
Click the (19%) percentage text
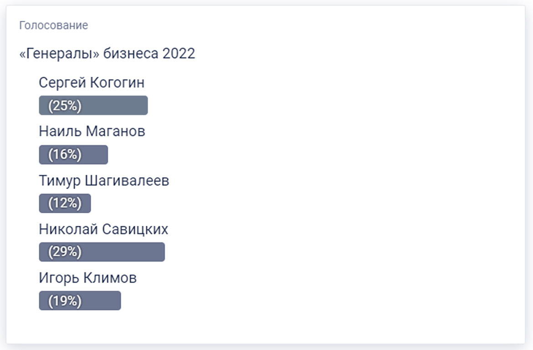pyautogui.click(x=65, y=300)
